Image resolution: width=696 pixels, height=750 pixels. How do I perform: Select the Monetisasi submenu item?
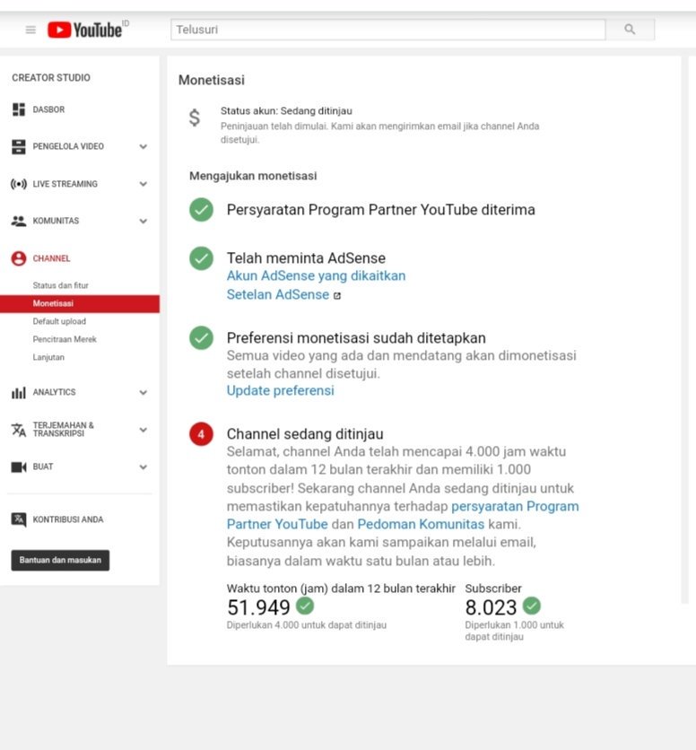click(80, 304)
